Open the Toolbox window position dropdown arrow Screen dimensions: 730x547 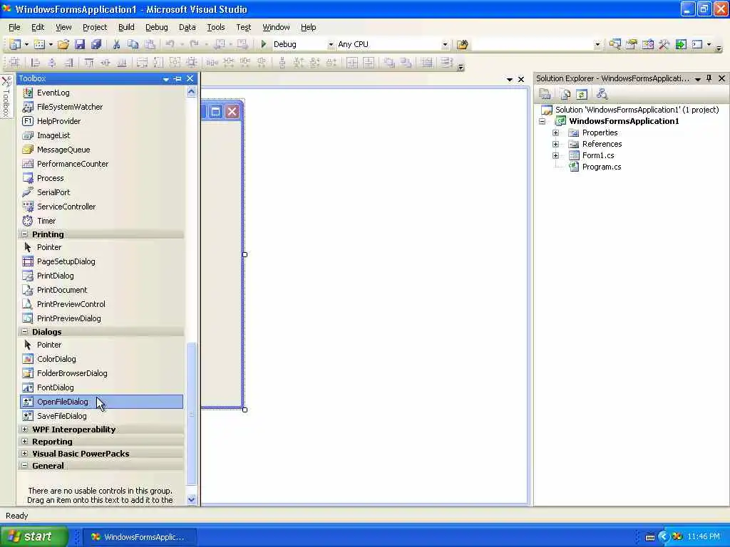tap(165, 79)
